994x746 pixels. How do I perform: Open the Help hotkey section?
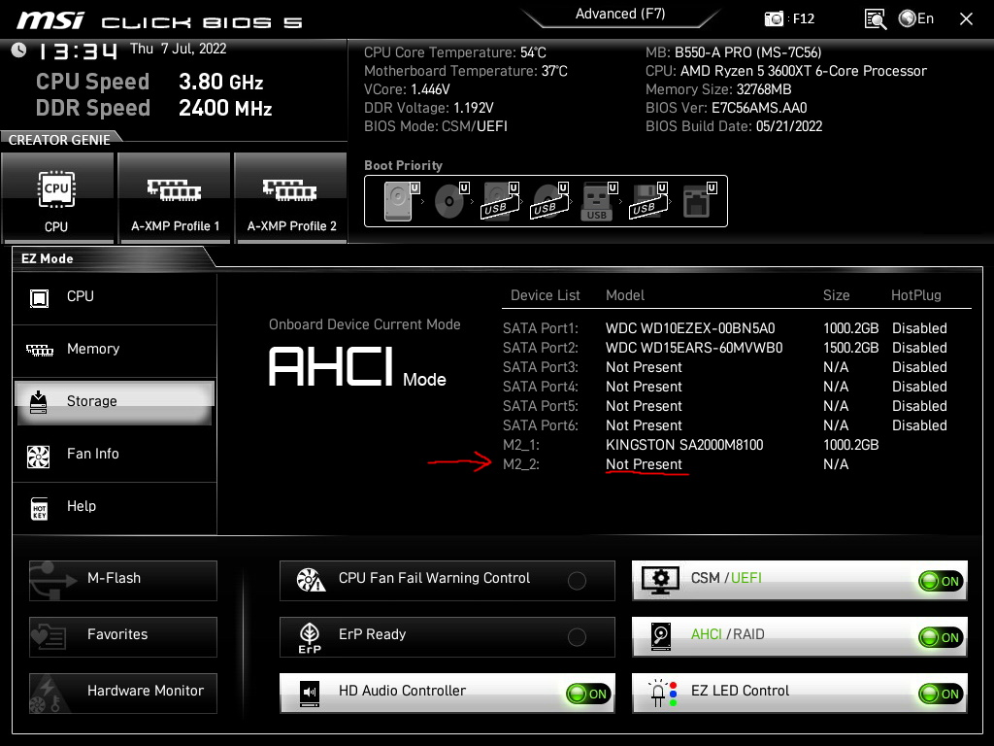(x=115, y=507)
